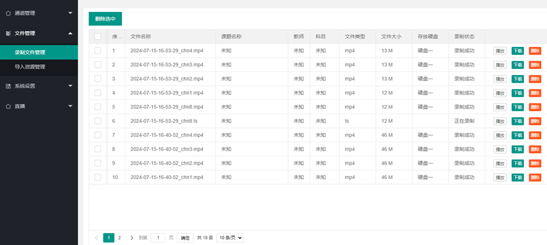Click the page number jump input field

click(158, 238)
